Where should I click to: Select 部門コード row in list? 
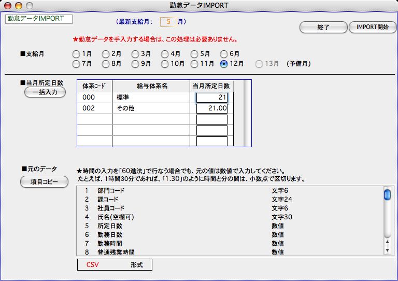(111, 191)
